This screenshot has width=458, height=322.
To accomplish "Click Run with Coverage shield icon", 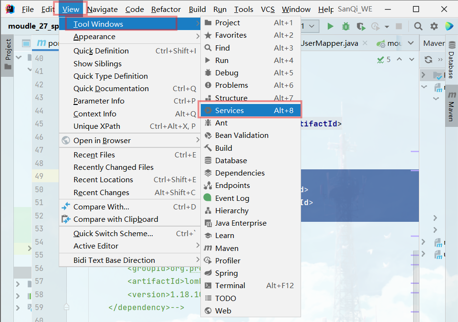I will [361, 27].
